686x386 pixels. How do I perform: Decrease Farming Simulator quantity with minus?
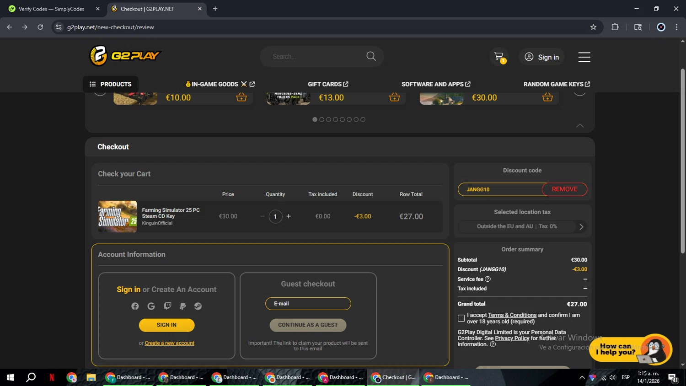pyautogui.click(x=263, y=216)
